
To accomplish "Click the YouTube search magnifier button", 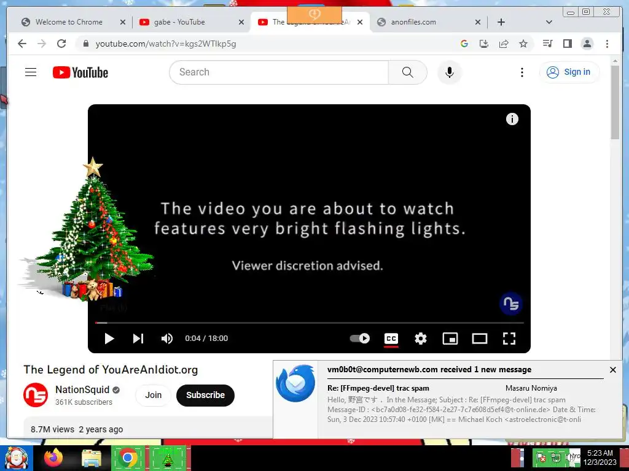I will click(x=408, y=72).
